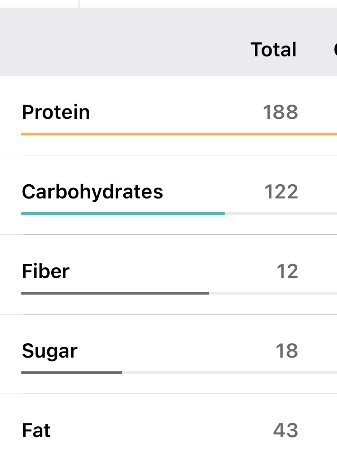Click the dark gray Sugar progress bar

tap(72, 373)
